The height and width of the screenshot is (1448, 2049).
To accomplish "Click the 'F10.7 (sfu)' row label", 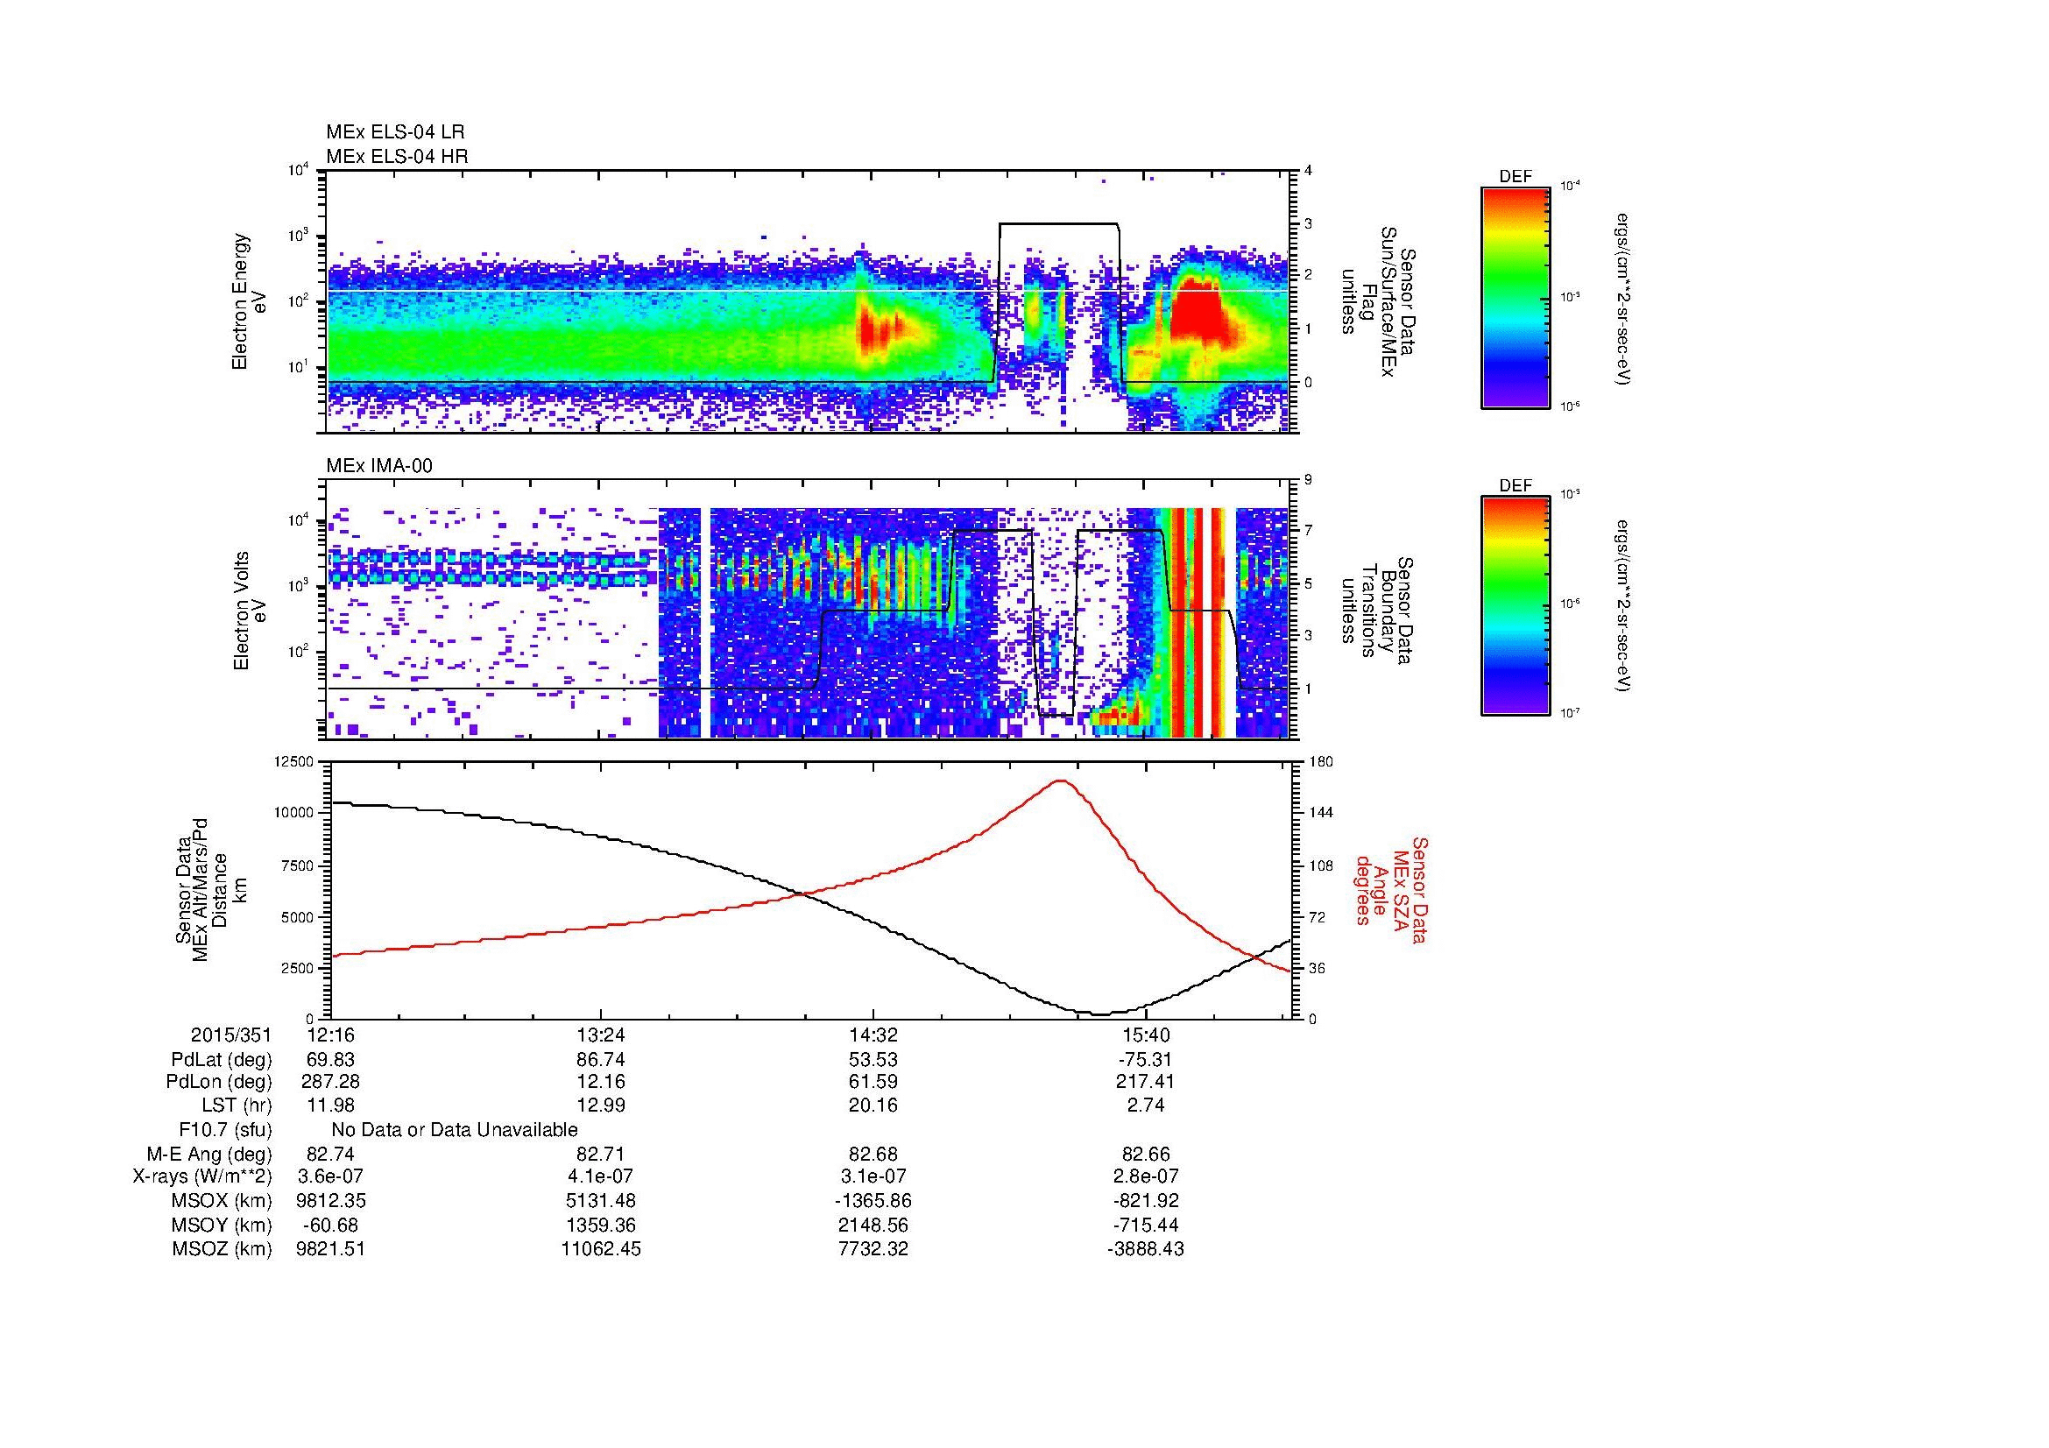I will tap(225, 1129).
